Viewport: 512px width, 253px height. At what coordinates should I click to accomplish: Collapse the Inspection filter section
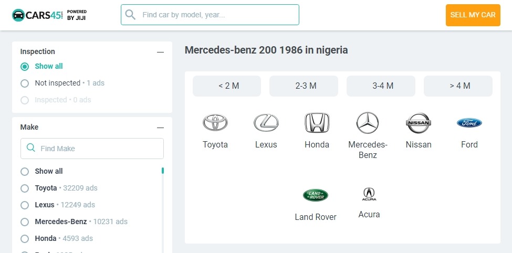160,52
